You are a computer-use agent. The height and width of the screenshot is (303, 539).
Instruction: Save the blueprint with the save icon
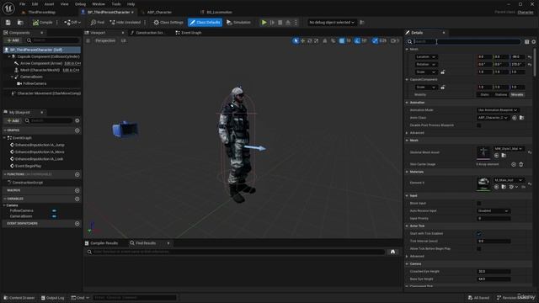pos(8,23)
